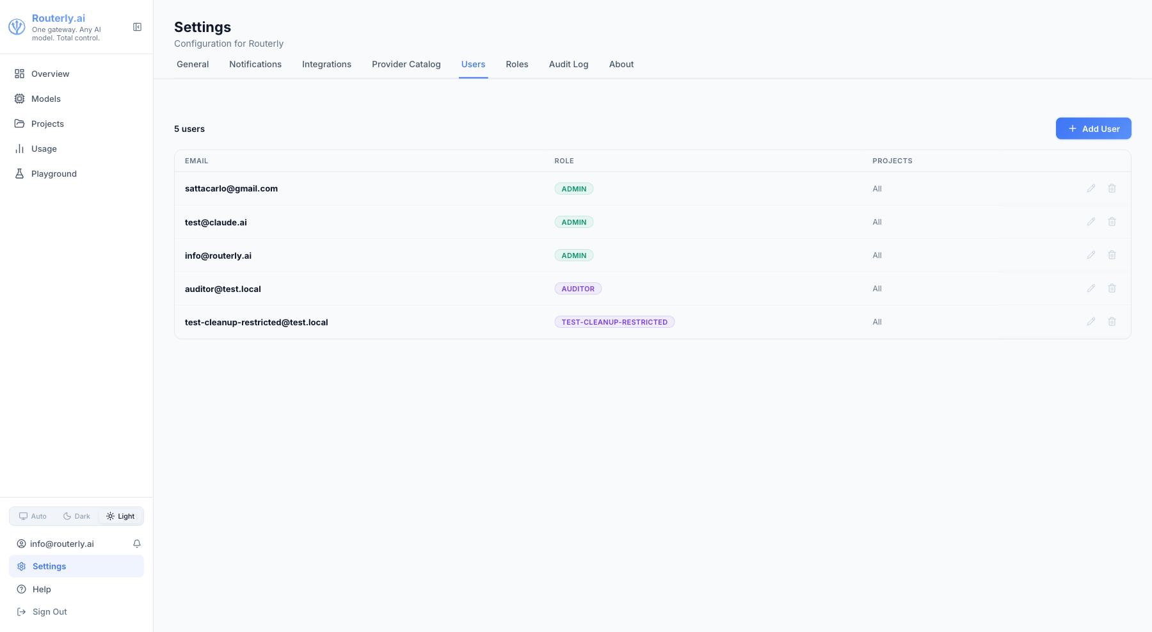This screenshot has width=1152, height=632.
Task: Edit user sattacarlo@gmail.com with pencil icon
Action: pyautogui.click(x=1091, y=188)
